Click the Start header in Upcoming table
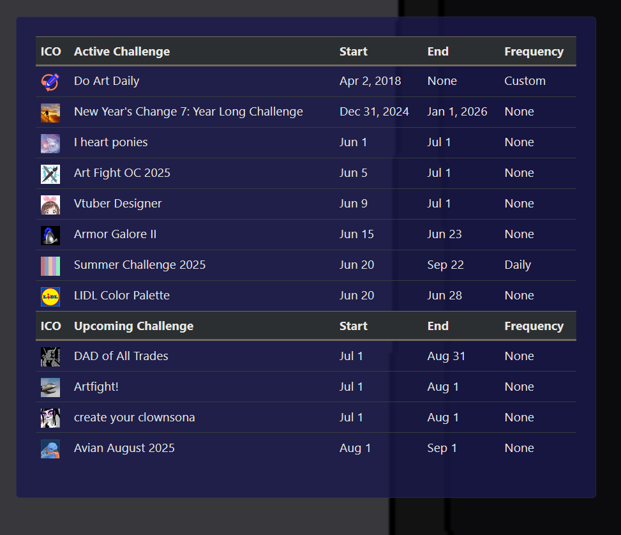 (354, 326)
